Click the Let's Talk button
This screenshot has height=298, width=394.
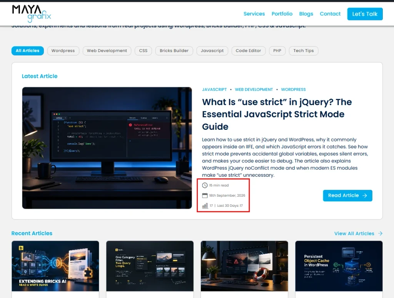(x=365, y=14)
